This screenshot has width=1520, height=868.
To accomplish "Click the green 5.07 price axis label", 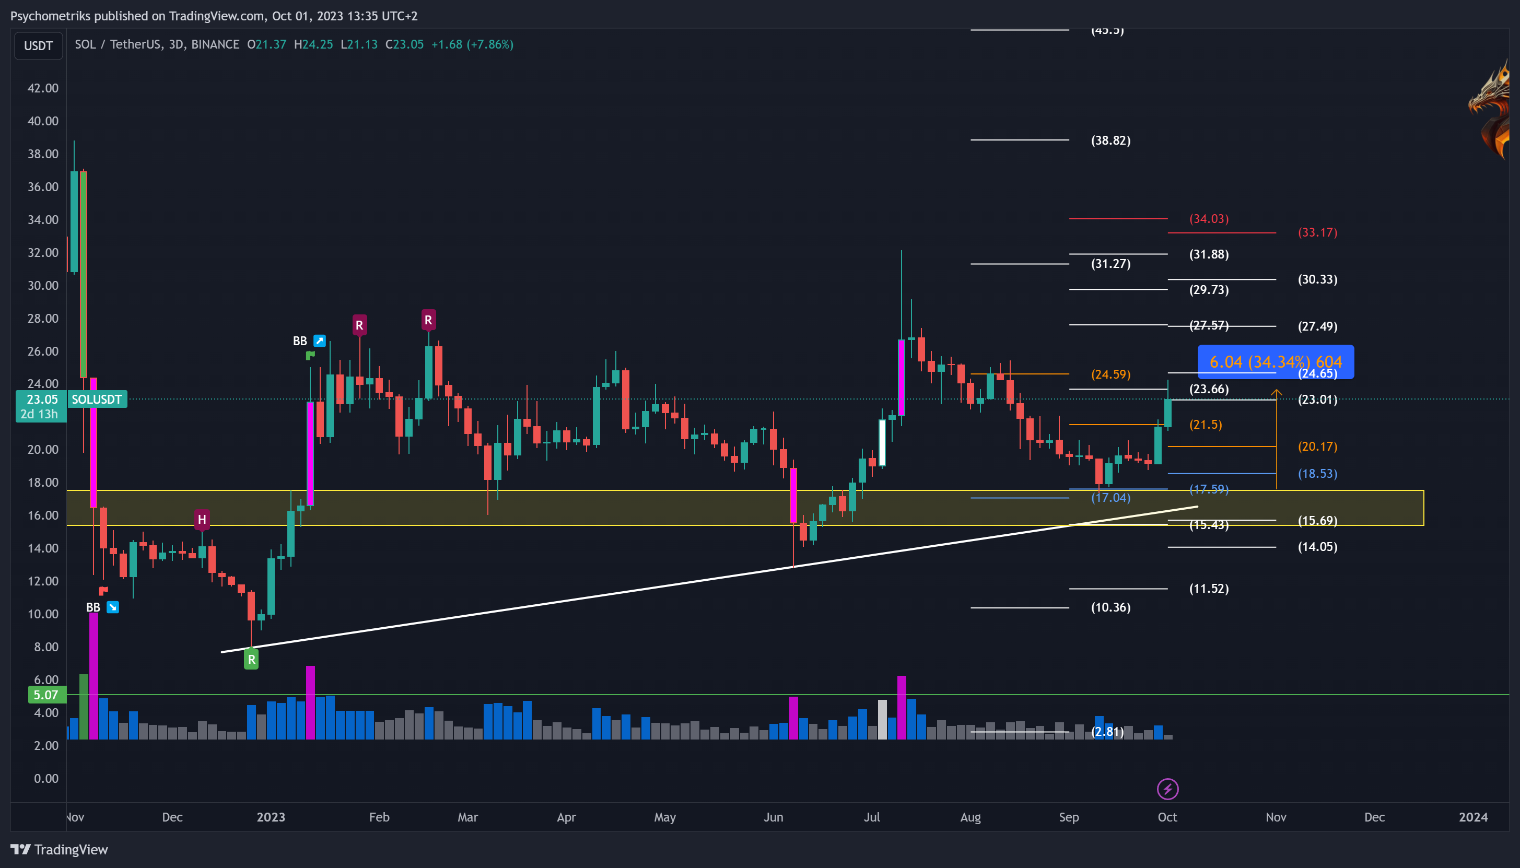I will 46,695.
